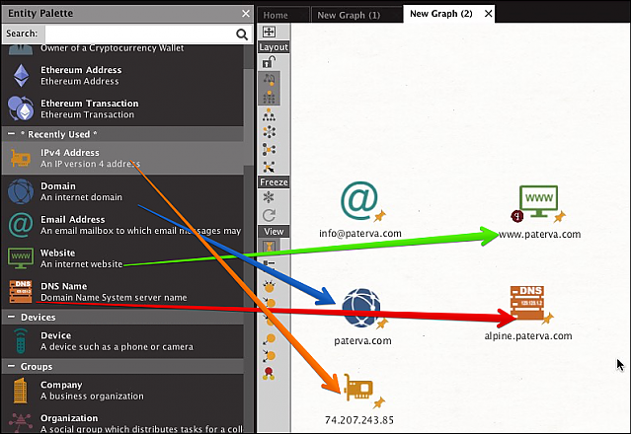Click the search magnifier icon
The image size is (631, 434).
pyautogui.click(x=242, y=35)
